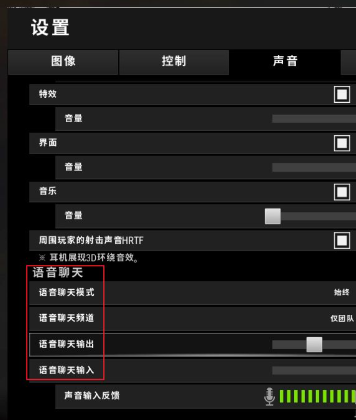Click the 语音聊天输入 slider track
Image resolution: width=356 pixels, height=420 pixels.
[314, 371]
